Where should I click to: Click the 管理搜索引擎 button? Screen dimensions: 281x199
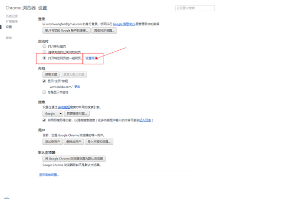click(x=77, y=114)
